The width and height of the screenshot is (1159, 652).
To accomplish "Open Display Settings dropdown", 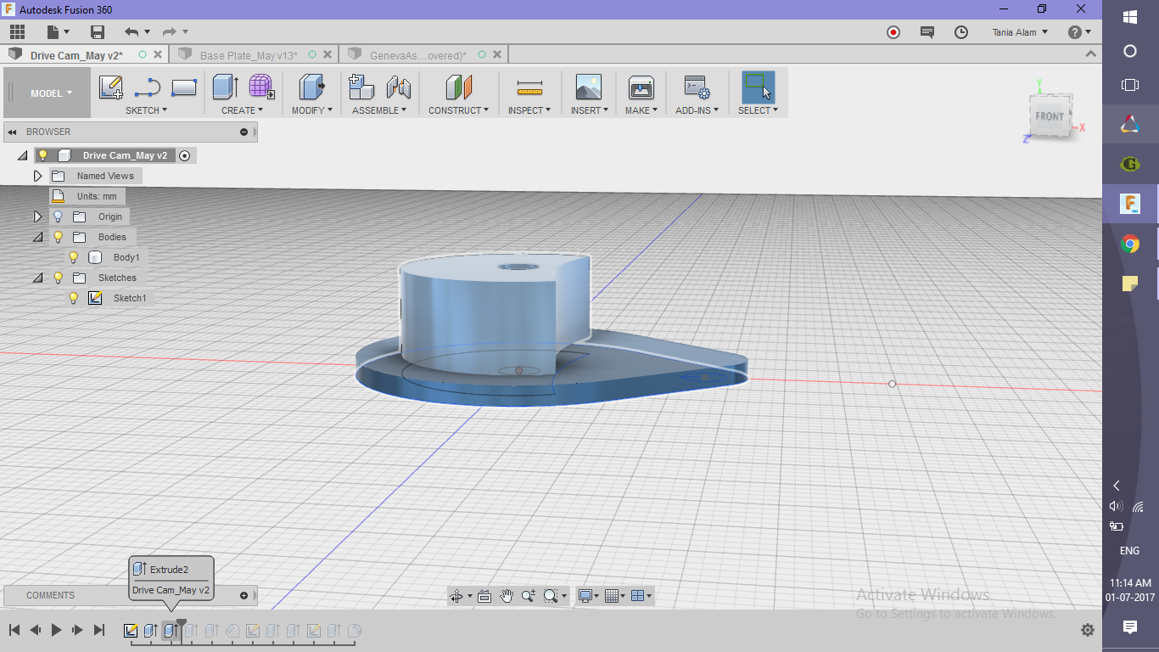I will (589, 596).
